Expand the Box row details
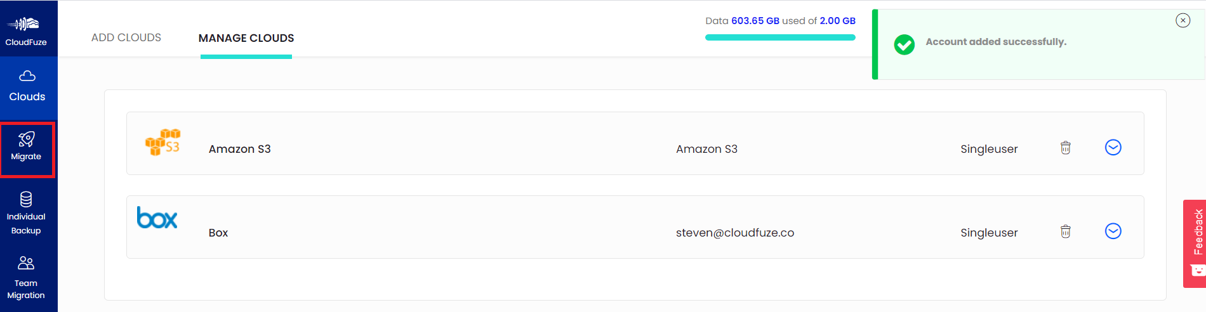Image resolution: width=1206 pixels, height=312 pixels. [1113, 231]
